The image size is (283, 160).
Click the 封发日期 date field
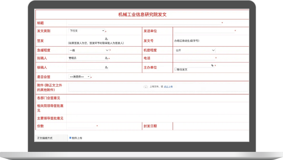[210, 126]
